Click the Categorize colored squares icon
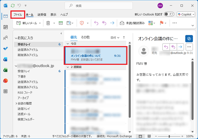The height and width of the screenshot is (139, 198). click(150, 23)
